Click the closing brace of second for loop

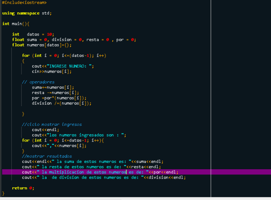pos(23,151)
